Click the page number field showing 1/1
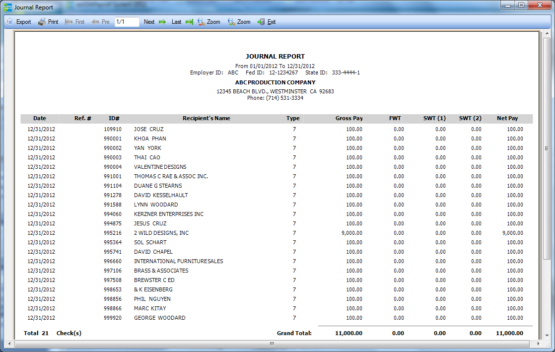 [x=127, y=22]
